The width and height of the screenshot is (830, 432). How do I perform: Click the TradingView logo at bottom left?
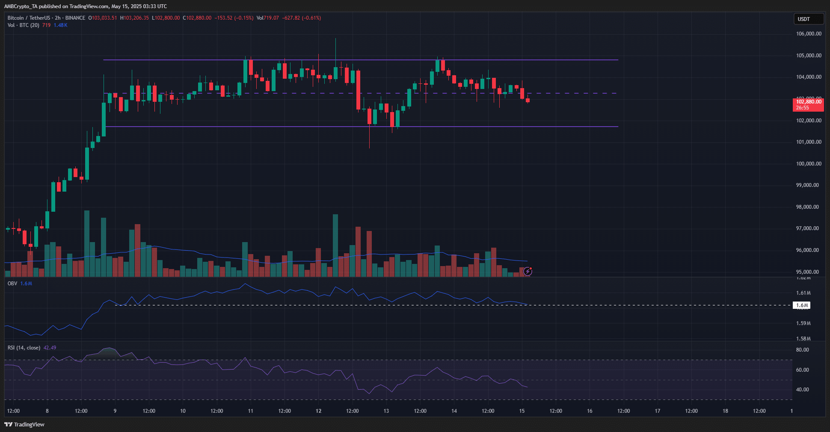pyautogui.click(x=24, y=424)
